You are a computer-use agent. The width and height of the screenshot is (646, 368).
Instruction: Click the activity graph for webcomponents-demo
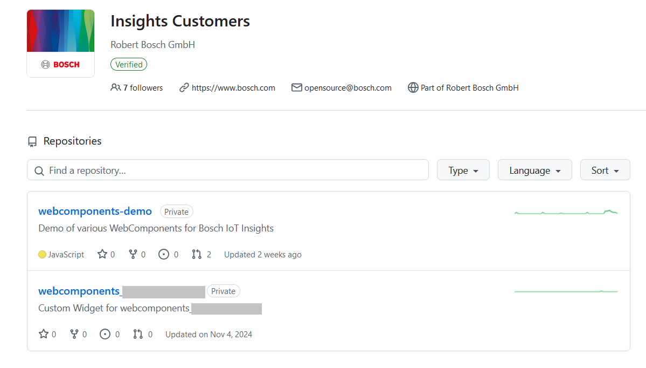566,212
